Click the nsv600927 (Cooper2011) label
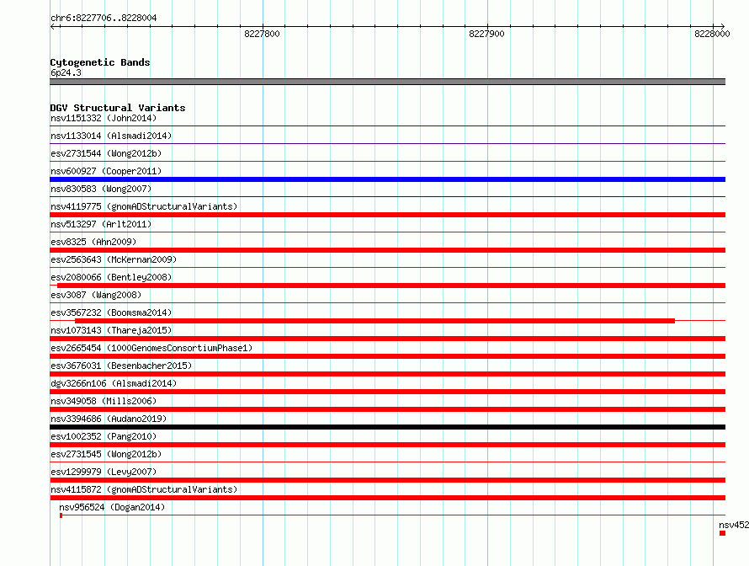The image size is (749, 566). (106, 171)
